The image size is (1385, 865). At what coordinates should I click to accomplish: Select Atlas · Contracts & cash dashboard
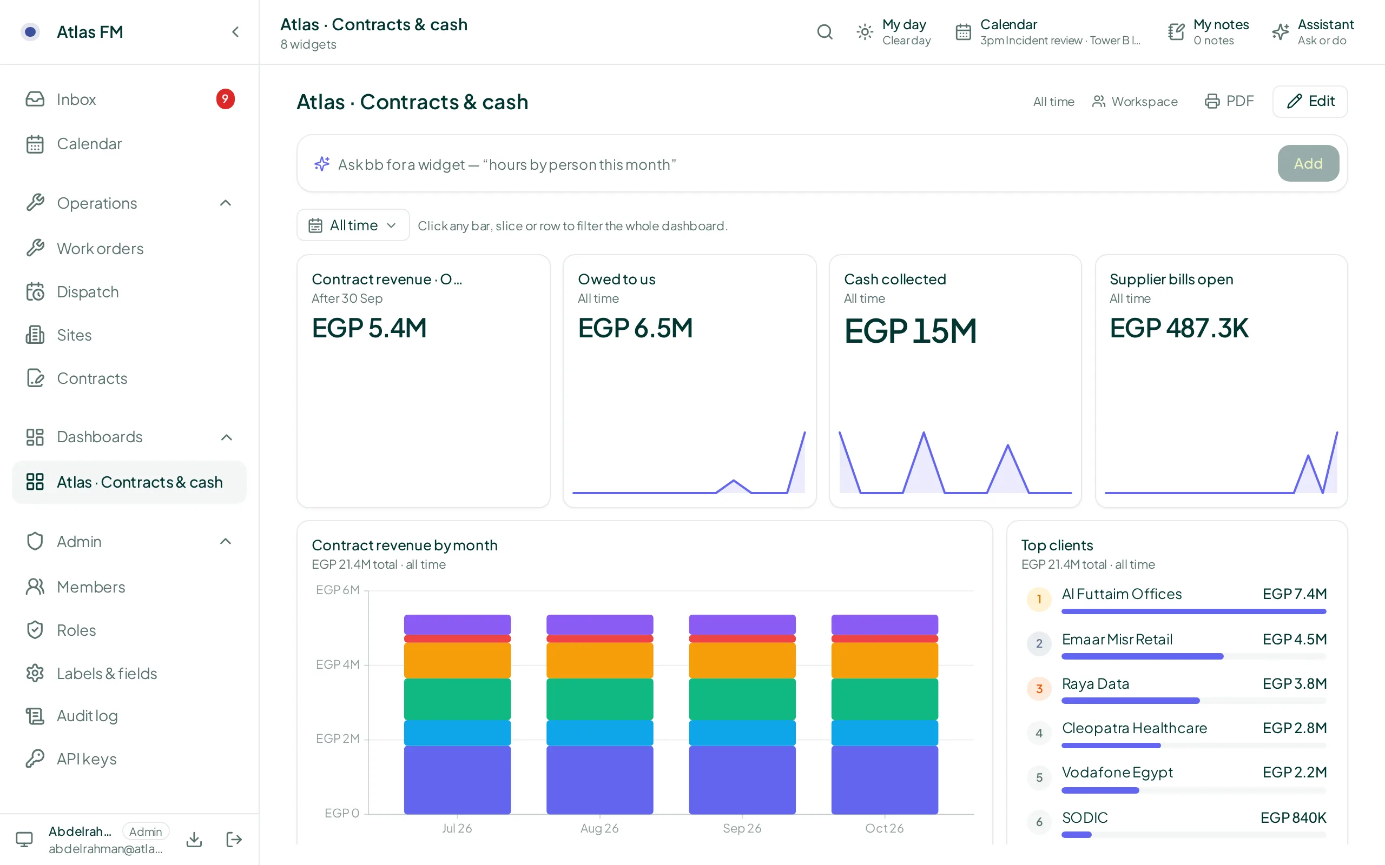coord(129,482)
